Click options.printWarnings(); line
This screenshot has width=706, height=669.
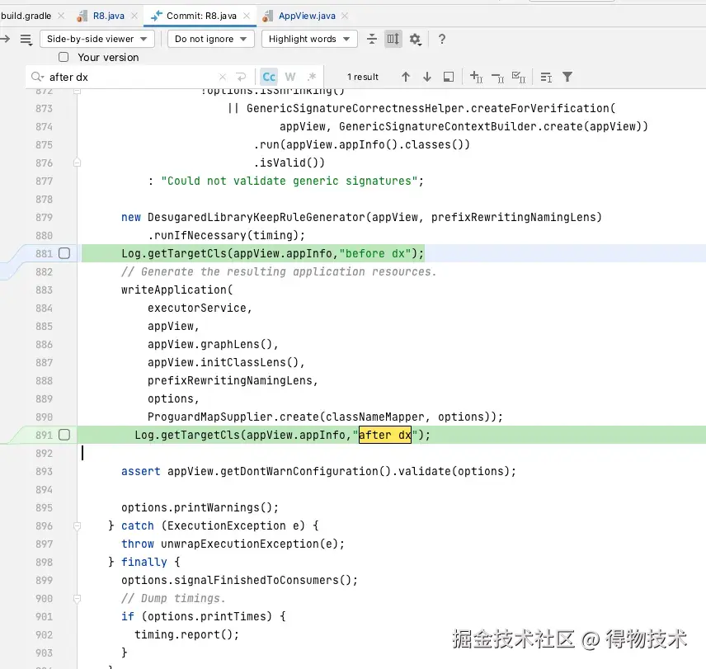tap(200, 508)
